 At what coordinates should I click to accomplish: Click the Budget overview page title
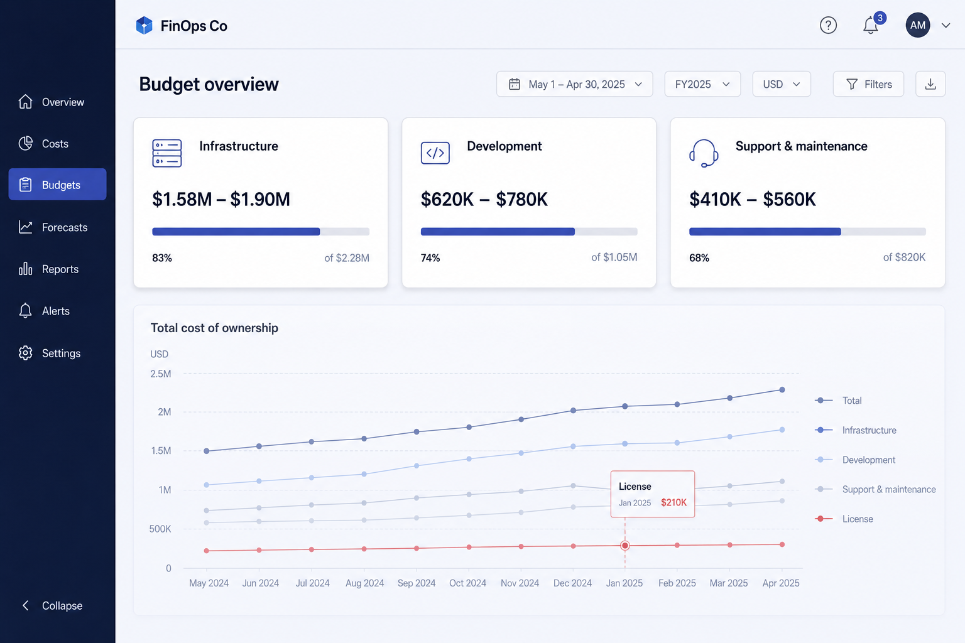click(209, 85)
